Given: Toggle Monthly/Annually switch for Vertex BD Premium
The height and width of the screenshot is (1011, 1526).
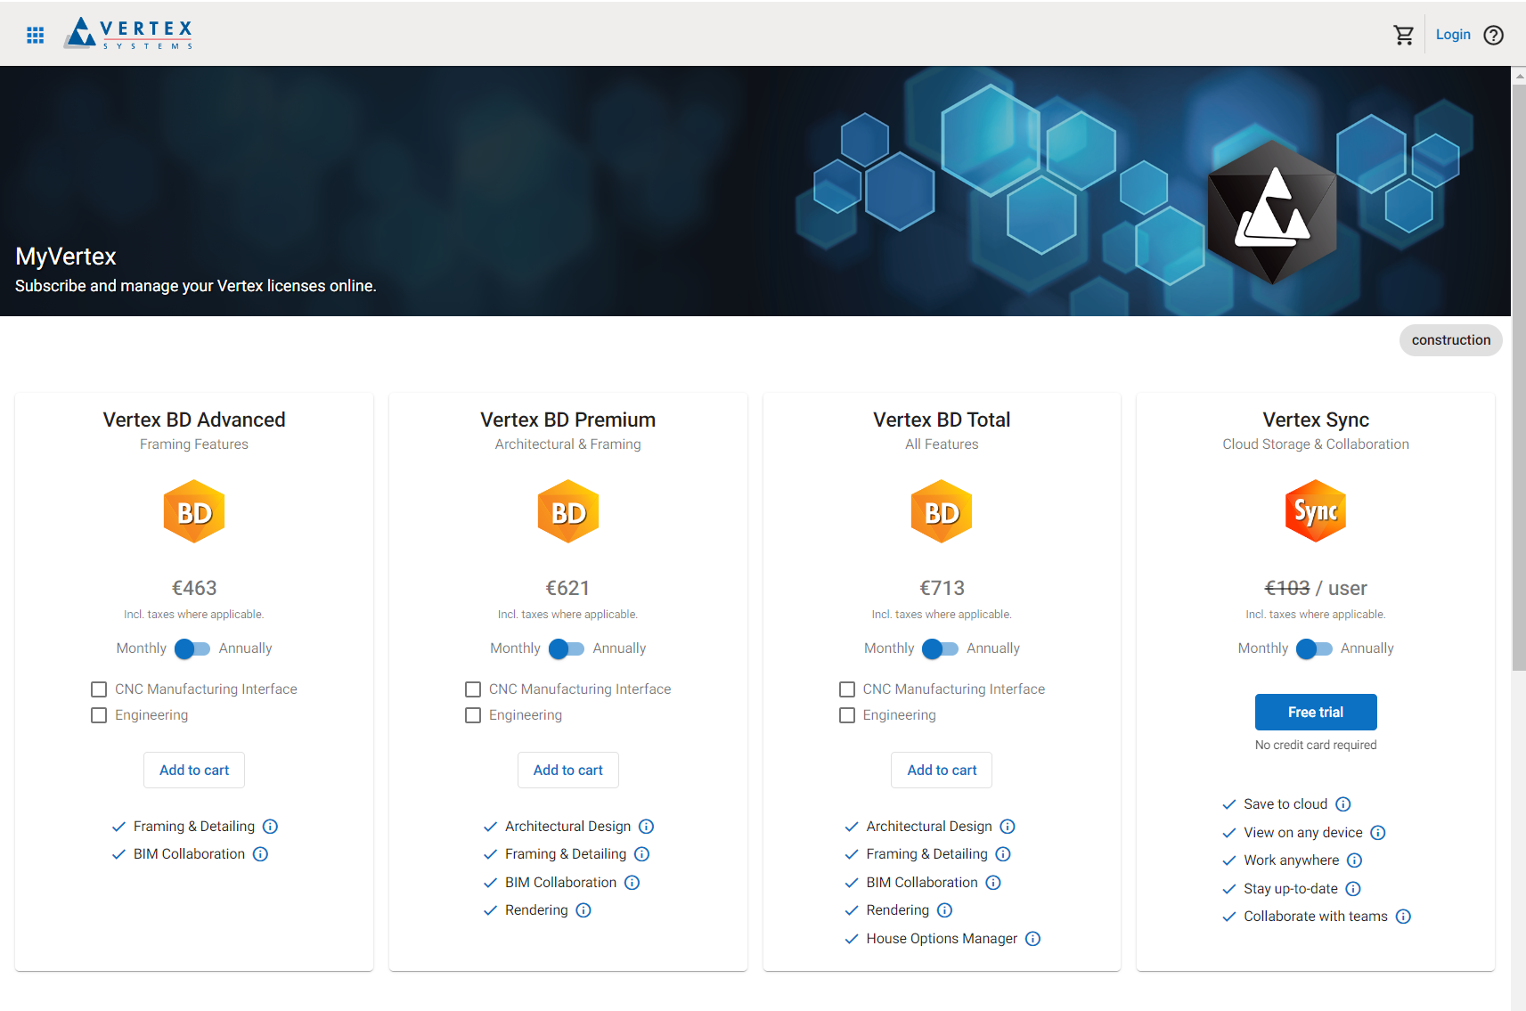Looking at the screenshot, I should [x=567, y=648].
